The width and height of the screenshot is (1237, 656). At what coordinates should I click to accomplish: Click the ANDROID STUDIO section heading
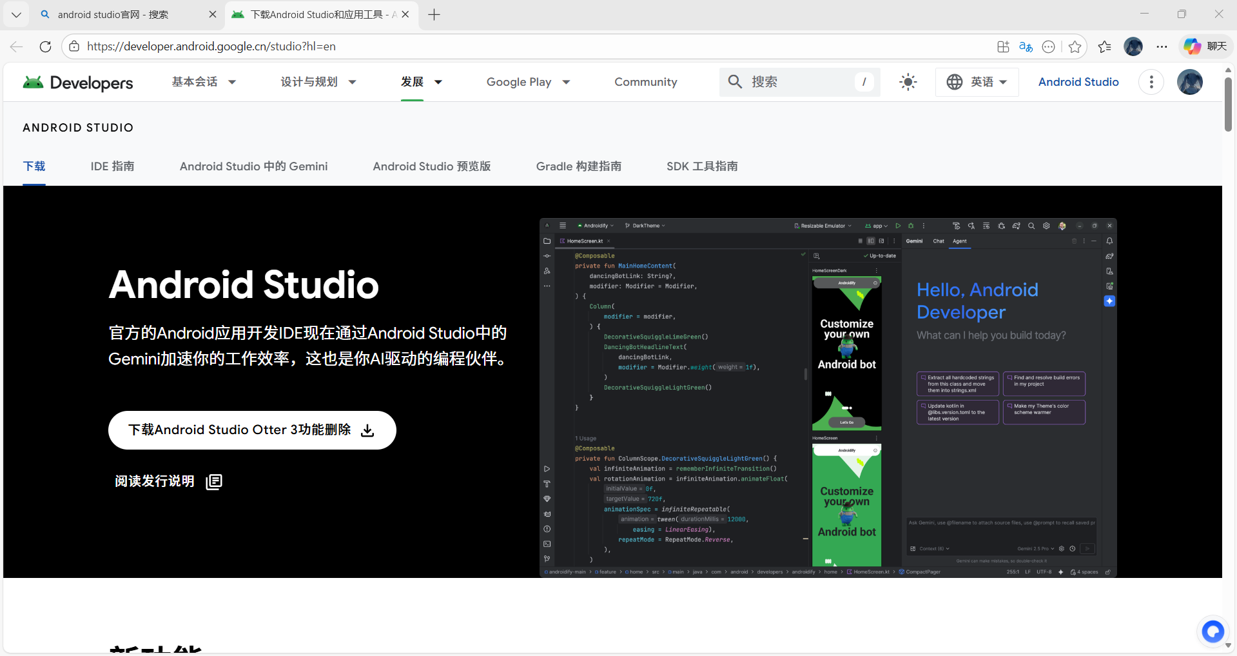(x=78, y=128)
